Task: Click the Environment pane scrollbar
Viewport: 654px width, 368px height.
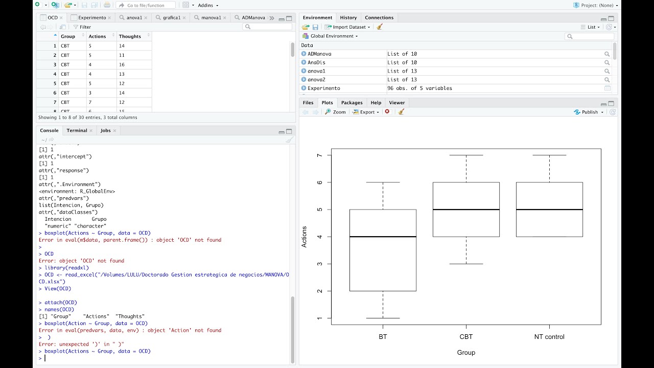Action: coord(615,51)
